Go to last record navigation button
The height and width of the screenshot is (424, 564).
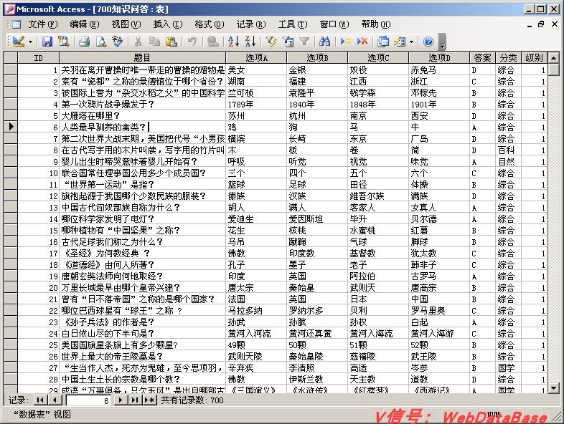pyautogui.click(x=134, y=400)
